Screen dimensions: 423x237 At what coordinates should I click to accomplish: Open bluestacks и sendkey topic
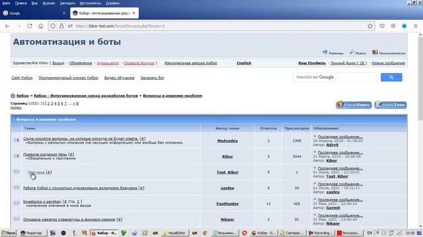(x=42, y=201)
